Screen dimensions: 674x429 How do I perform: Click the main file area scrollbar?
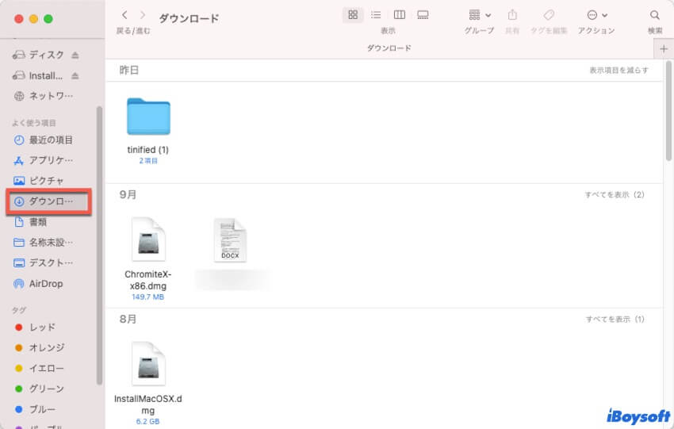[668, 111]
